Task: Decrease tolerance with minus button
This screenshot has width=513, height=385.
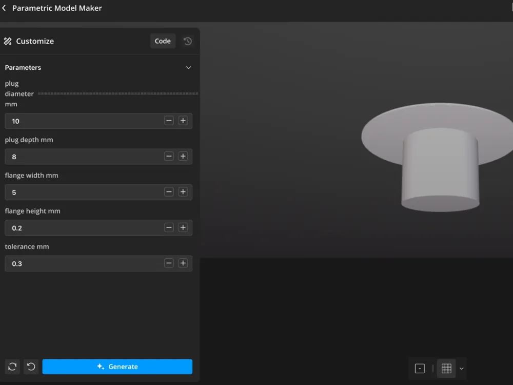Action: click(x=169, y=263)
